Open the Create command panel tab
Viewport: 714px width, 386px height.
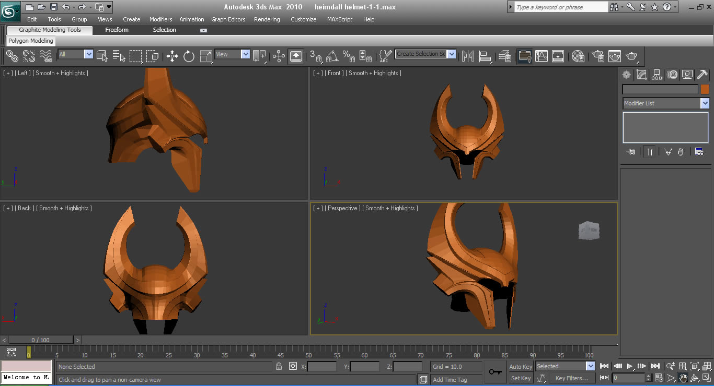coord(626,75)
